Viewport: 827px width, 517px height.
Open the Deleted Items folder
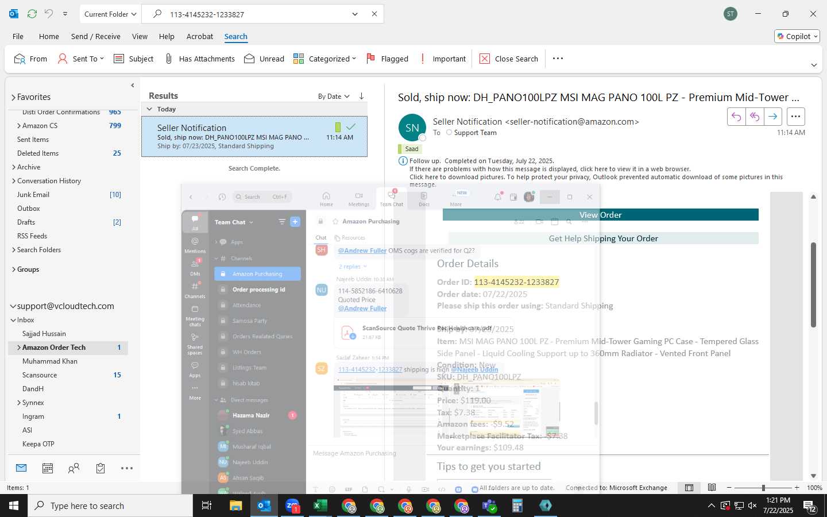coord(38,153)
